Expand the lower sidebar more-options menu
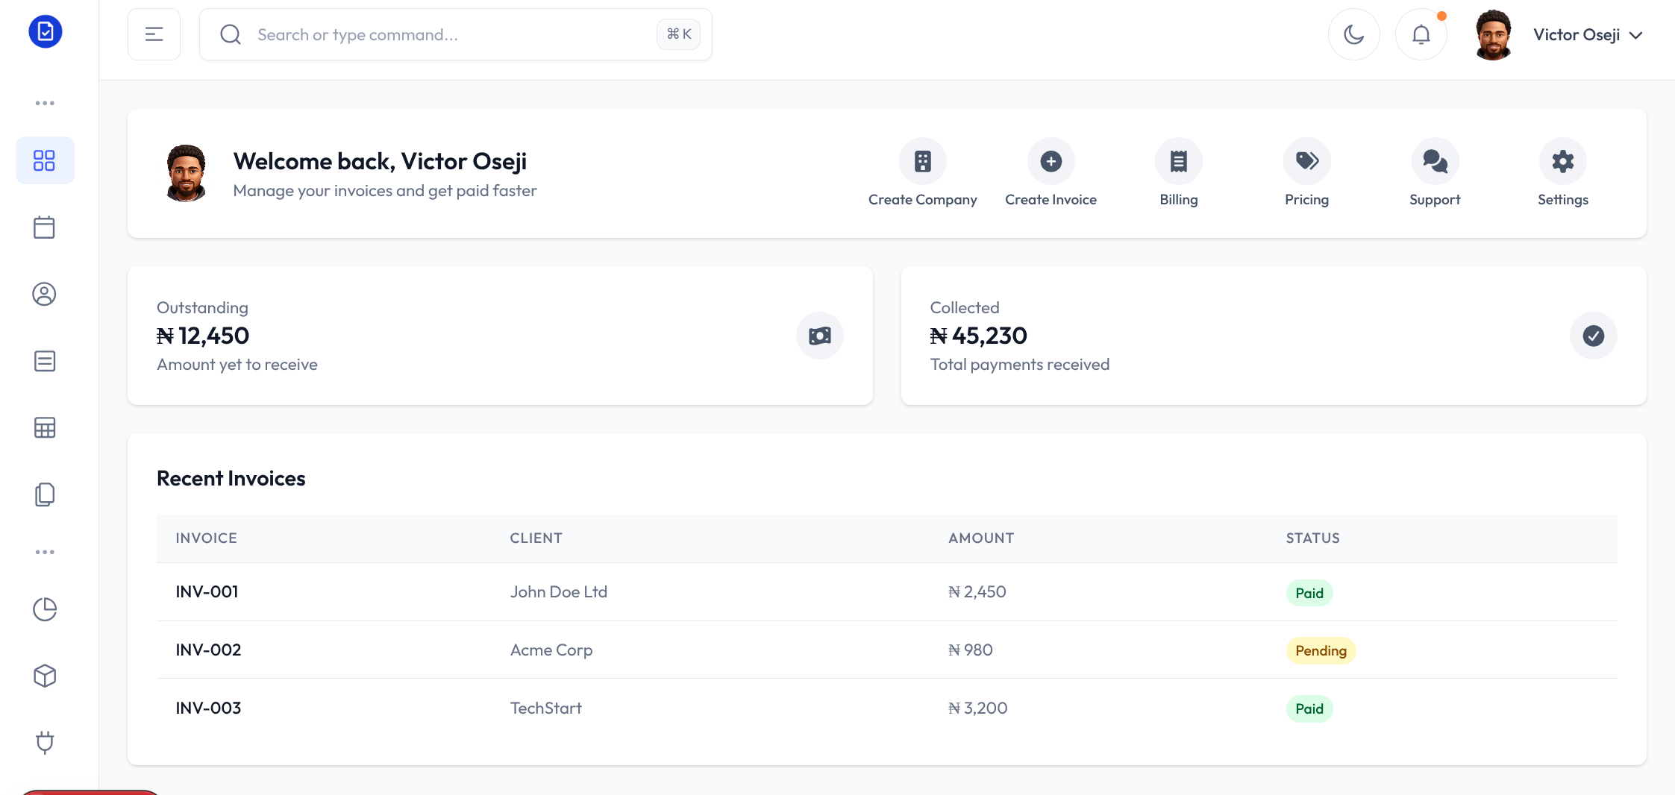Viewport: 1675px width, 795px height. [45, 551]
